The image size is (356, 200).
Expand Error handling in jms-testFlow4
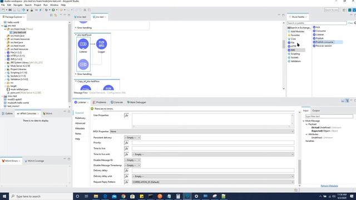tap(76, 74)
